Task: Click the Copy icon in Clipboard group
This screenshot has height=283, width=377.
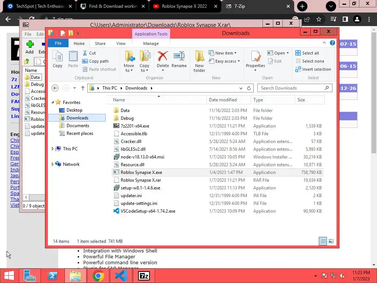Action: pyautogui.click(x=57, y=59)
